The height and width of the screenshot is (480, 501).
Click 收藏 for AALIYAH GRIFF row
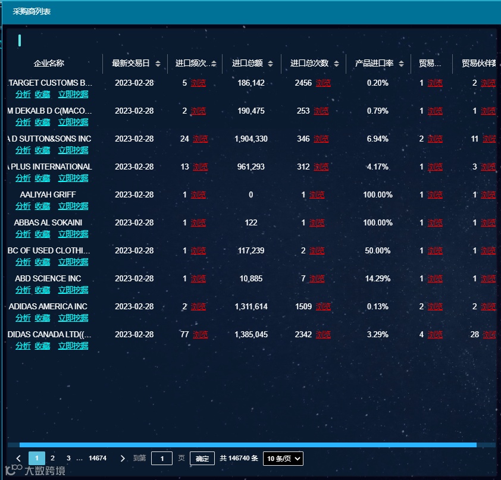(x=42, y=206)
